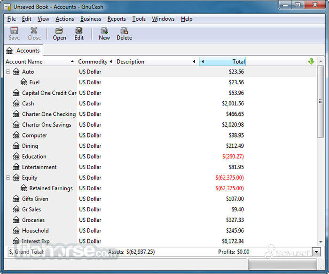Open the Tools menu
The height and width of the screenshot is (274, 329).
point(139,19)
